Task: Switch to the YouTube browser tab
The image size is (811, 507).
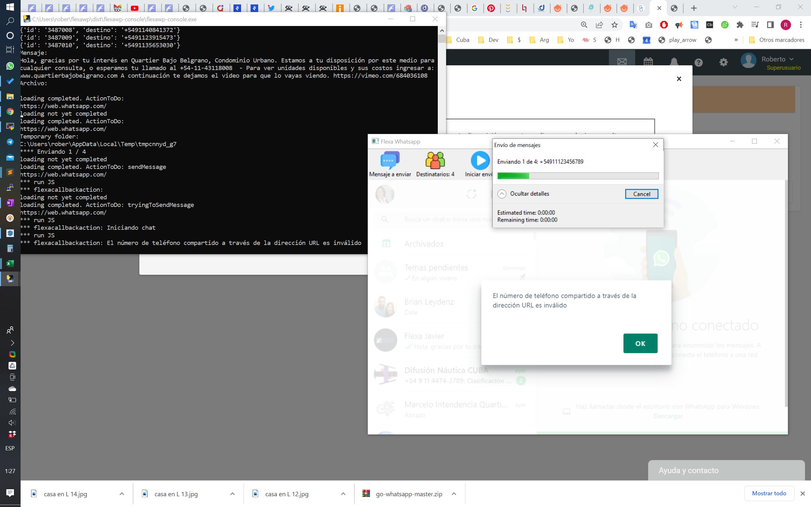Action: [135, 8]
